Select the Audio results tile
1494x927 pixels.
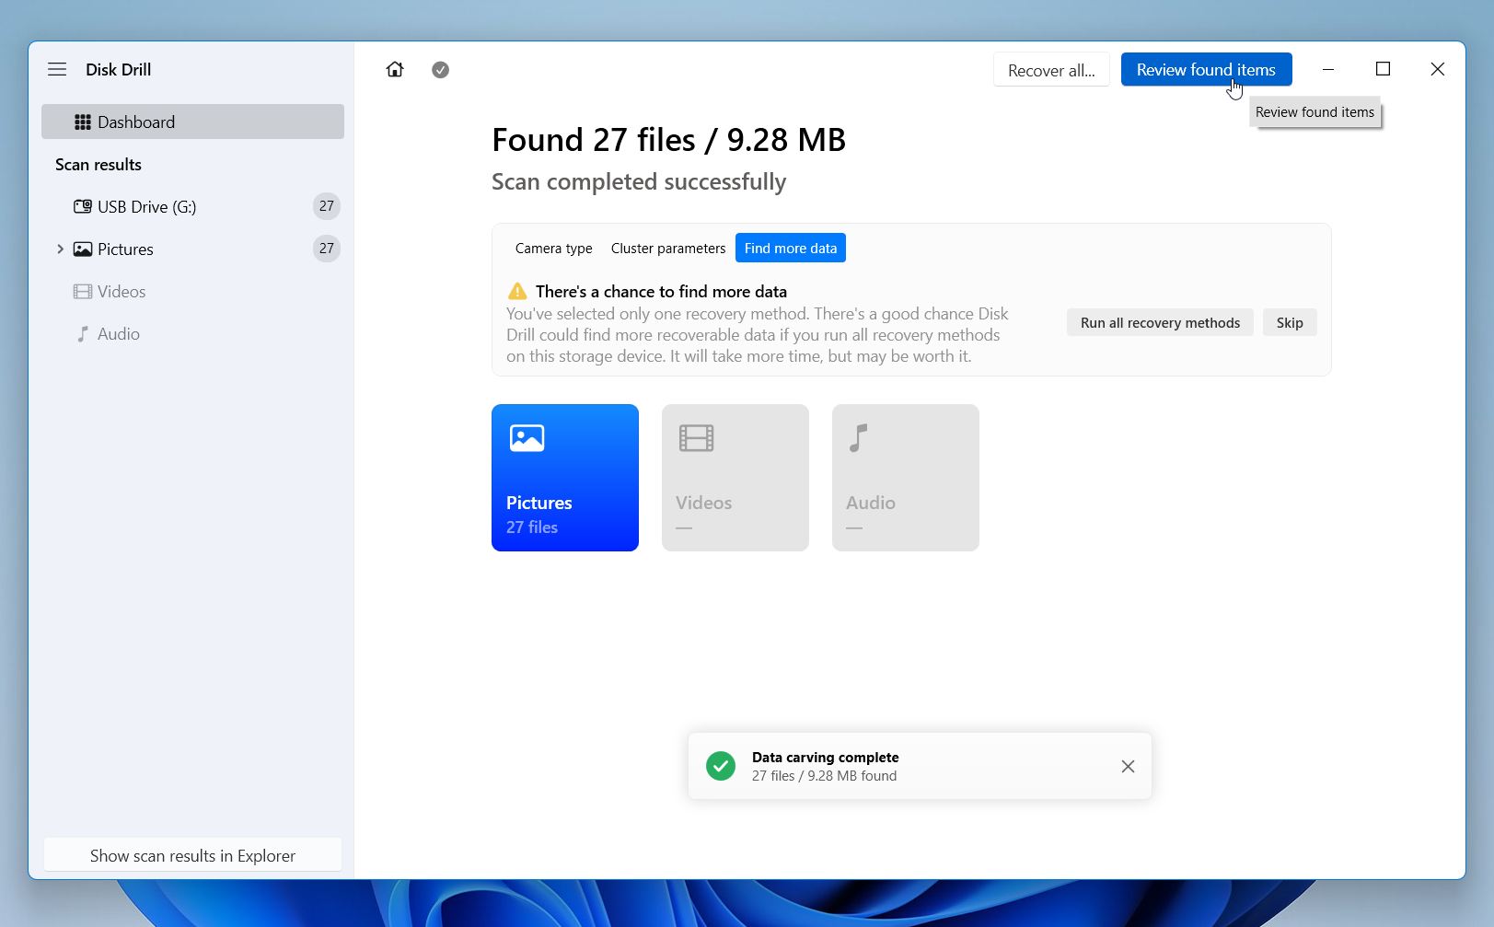click(x=905, y=478)
